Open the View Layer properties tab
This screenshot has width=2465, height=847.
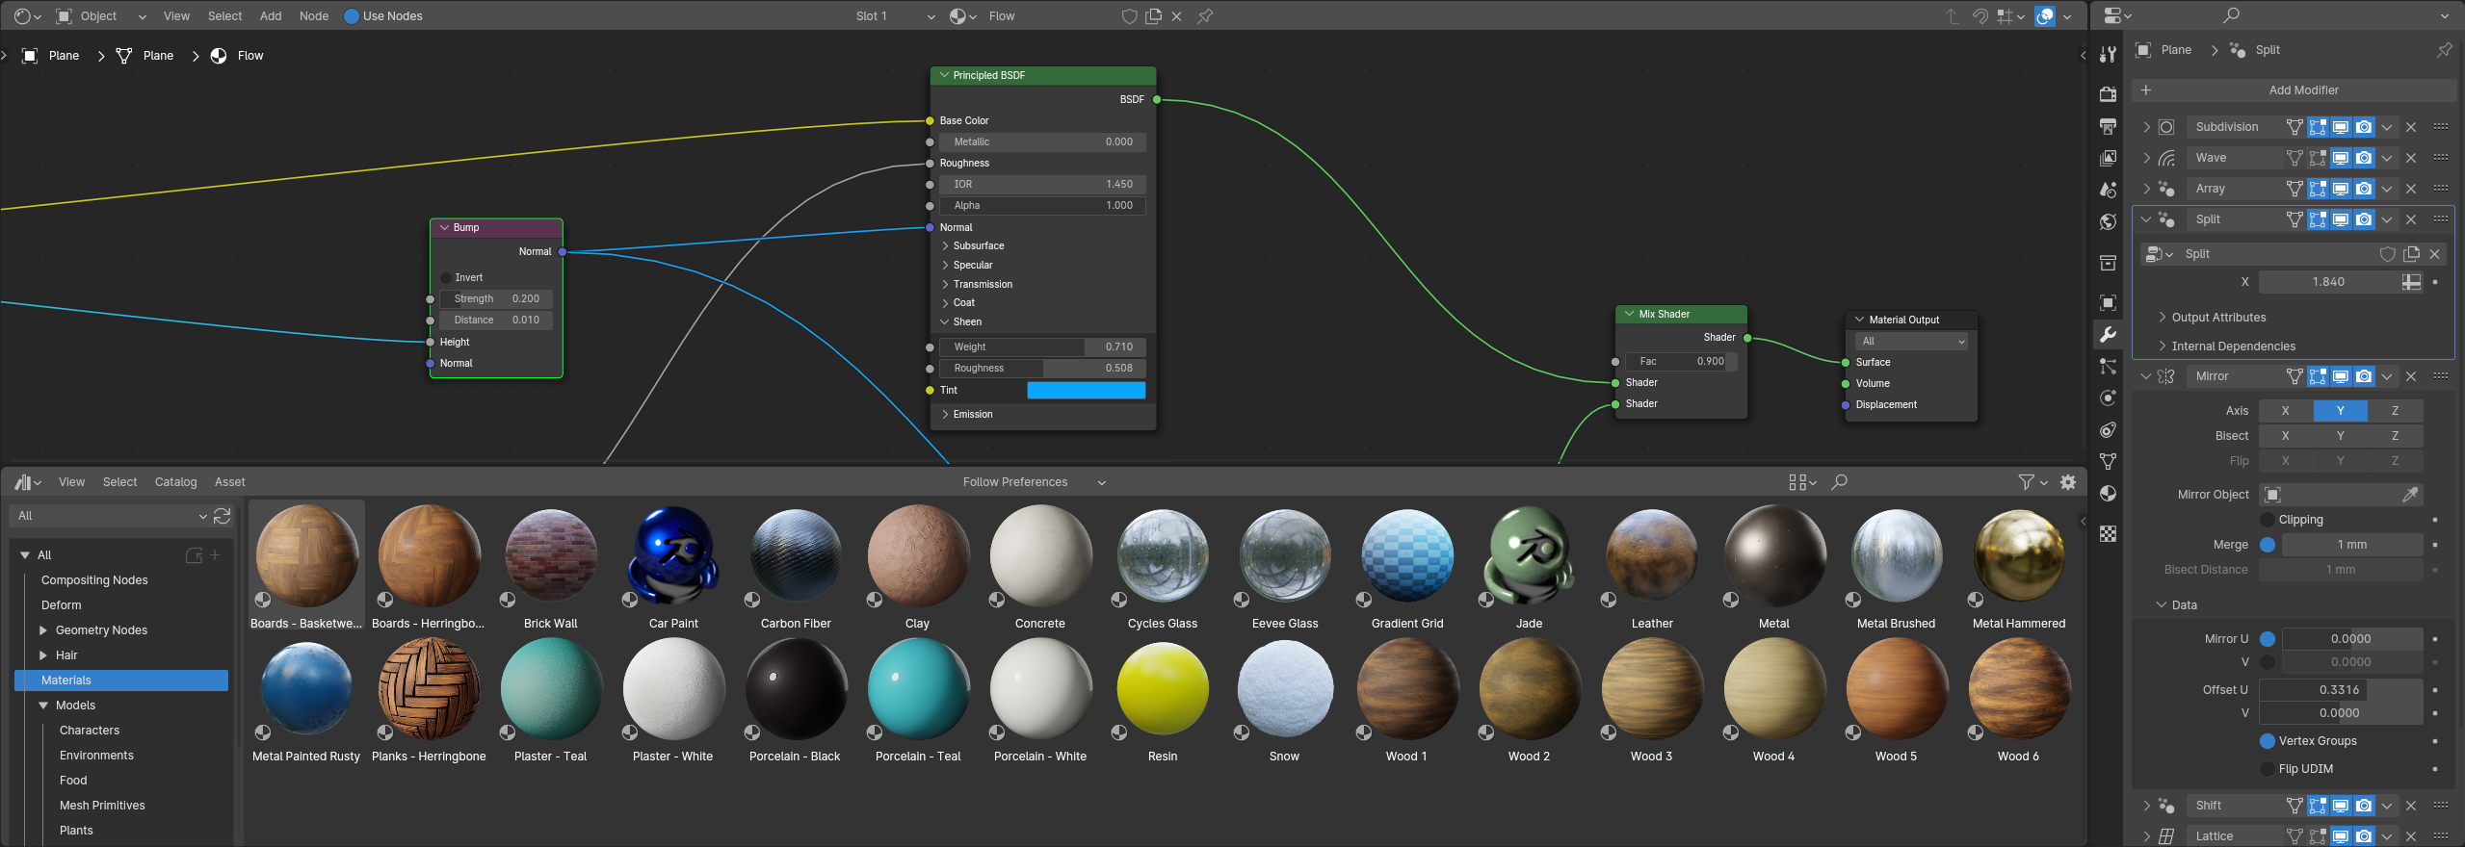click(x=2108, y=158)
